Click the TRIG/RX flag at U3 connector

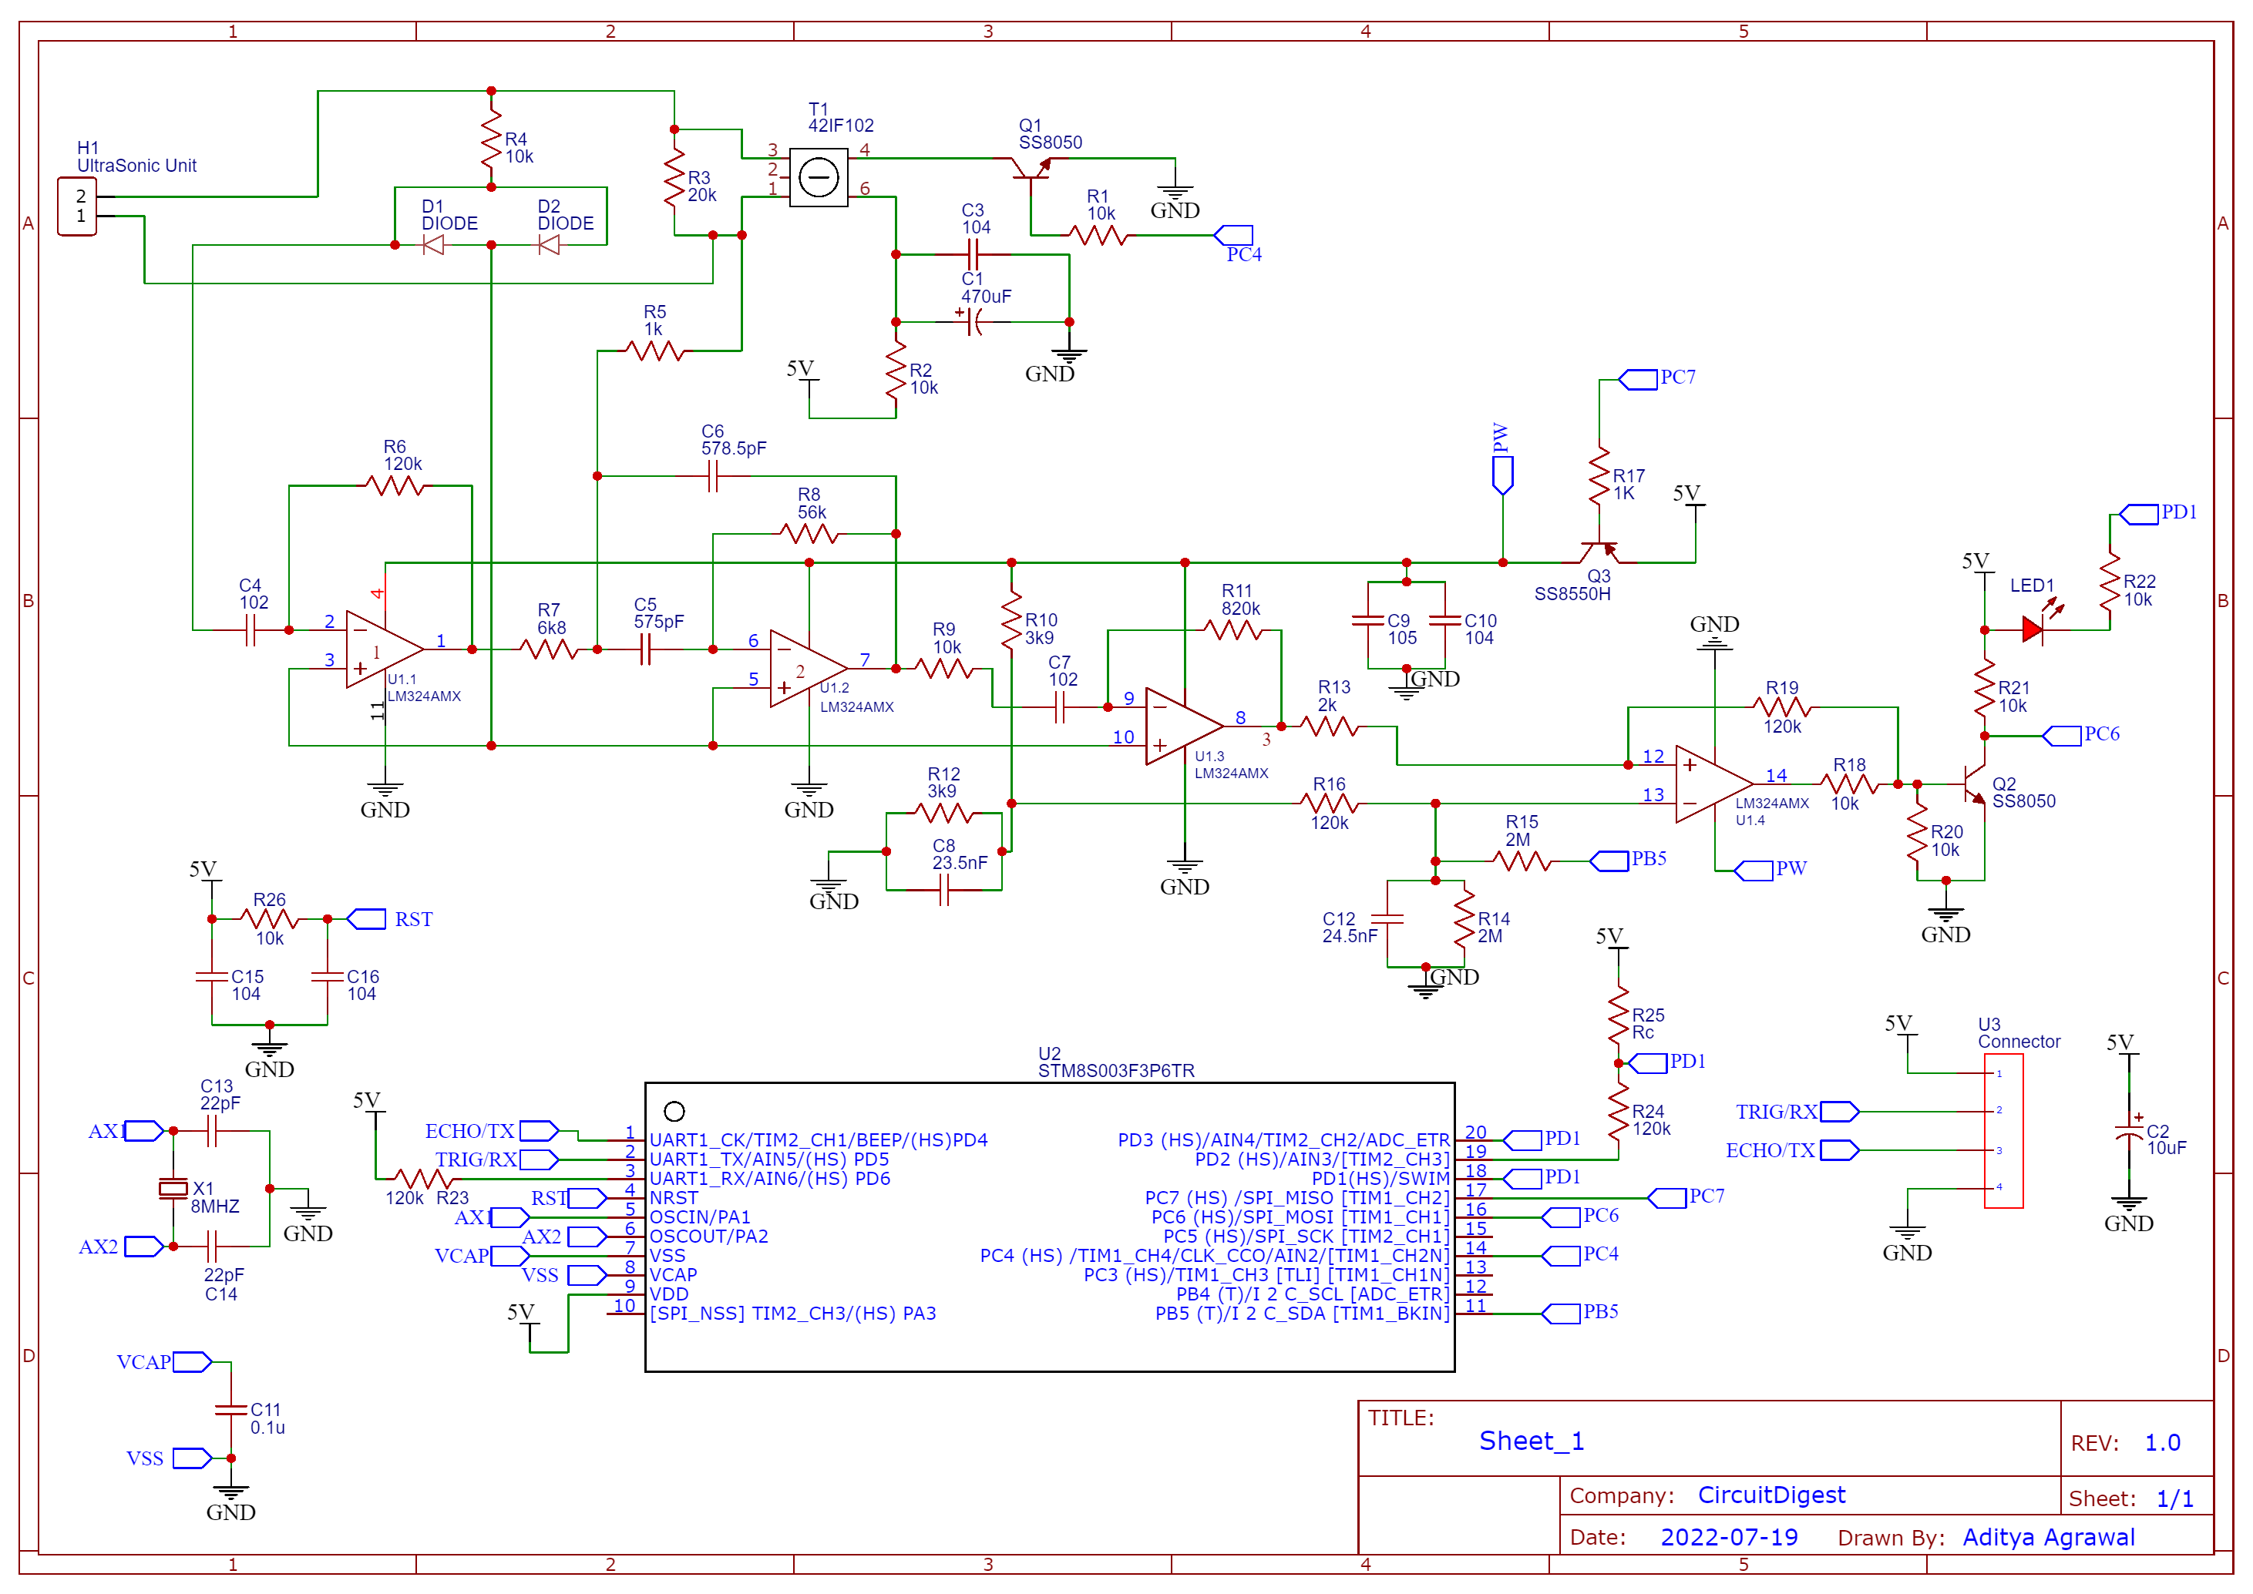pos(1839,1112)
